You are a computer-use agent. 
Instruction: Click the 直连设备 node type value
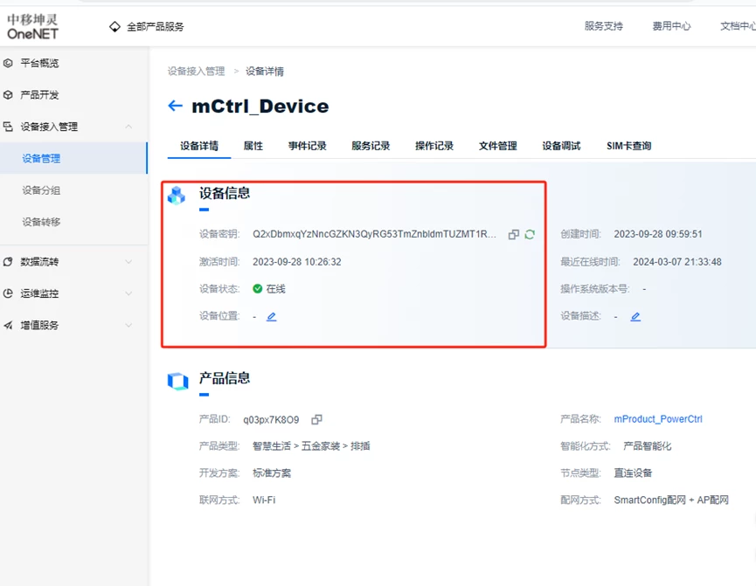[633, 473]
